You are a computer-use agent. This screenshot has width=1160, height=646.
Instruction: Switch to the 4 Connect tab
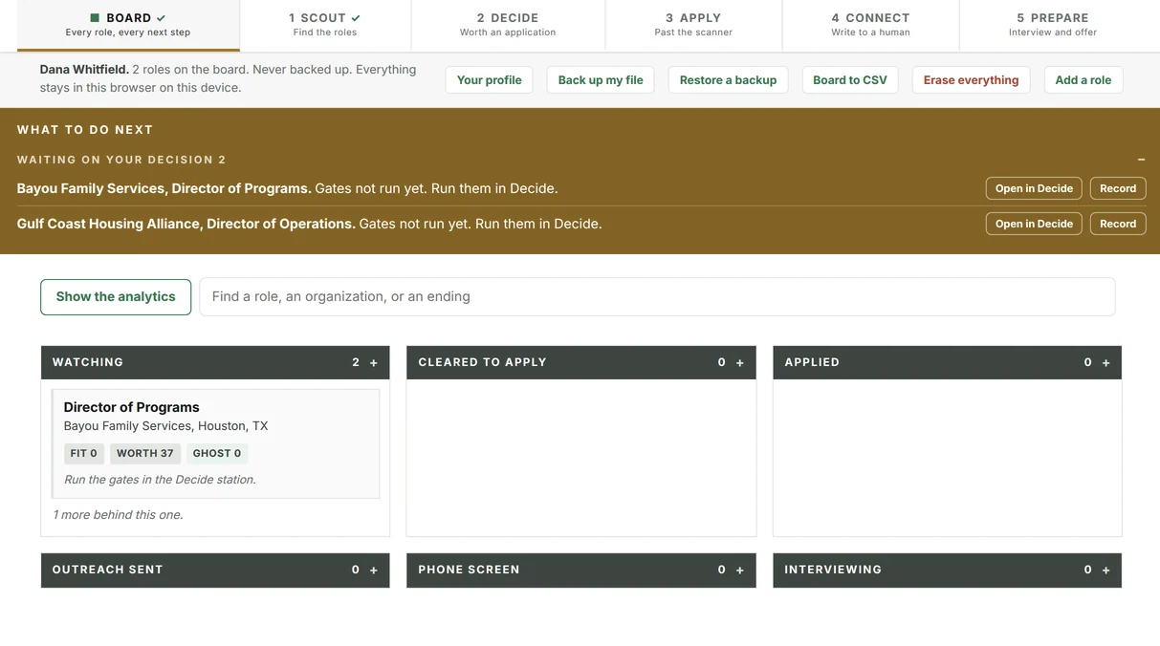(x=870, y=25)
